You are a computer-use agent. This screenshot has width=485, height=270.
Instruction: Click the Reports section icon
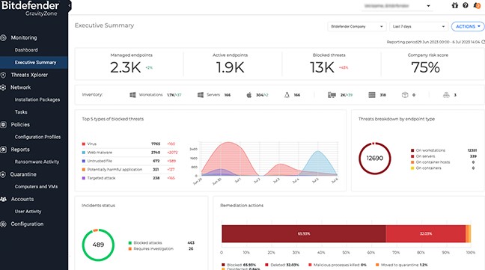tap(3, 150)
